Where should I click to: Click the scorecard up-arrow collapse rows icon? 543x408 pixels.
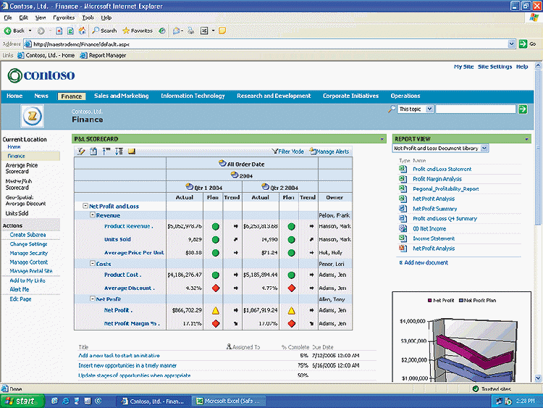pos(106,151)
